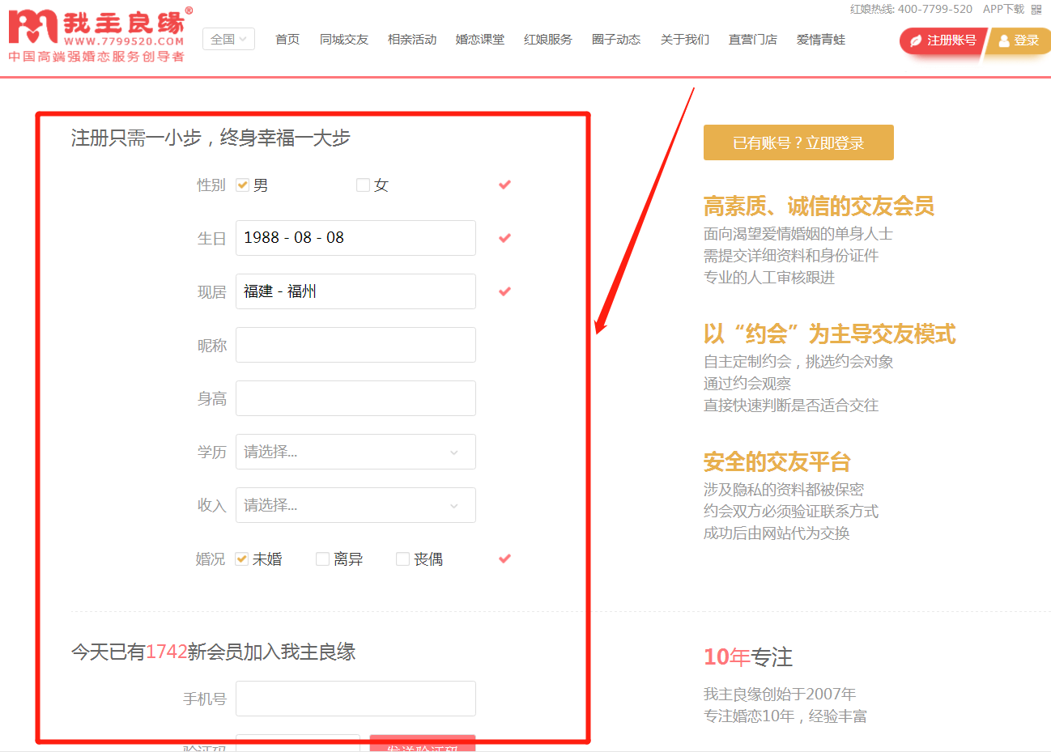Open the 爱情青蛙 menu item
Image resolution: width=1051 pixels, height=752 pixels.
coord(821,39)
